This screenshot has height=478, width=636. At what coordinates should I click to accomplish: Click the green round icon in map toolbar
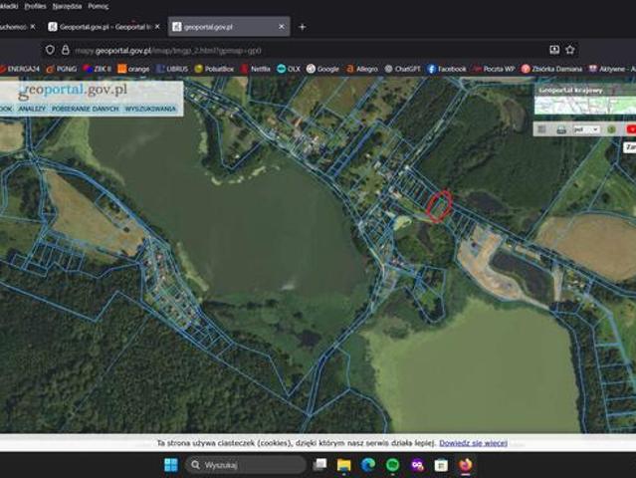pyautogui.click(x=612, y=129)
